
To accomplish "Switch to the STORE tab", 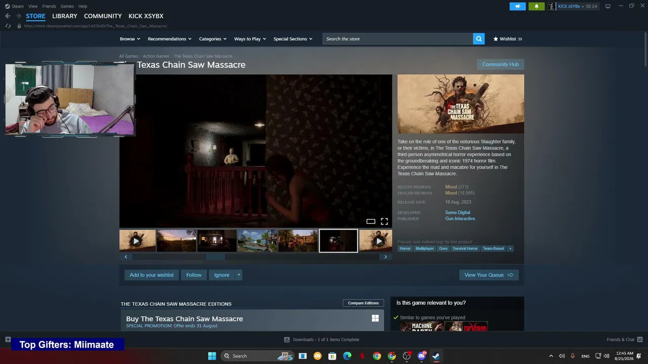I will pyautogui.click(x=35, y=16).
